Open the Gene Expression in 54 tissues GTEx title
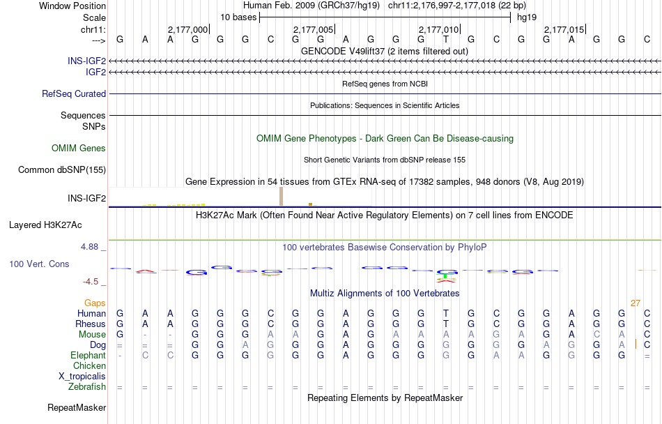 point(385,181)
